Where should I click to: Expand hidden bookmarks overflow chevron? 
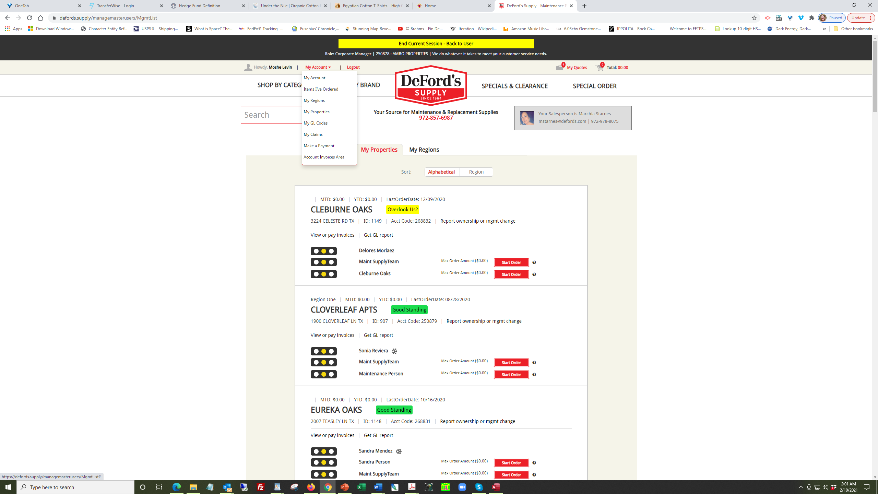pyautogui.click(x=824, y=29)
